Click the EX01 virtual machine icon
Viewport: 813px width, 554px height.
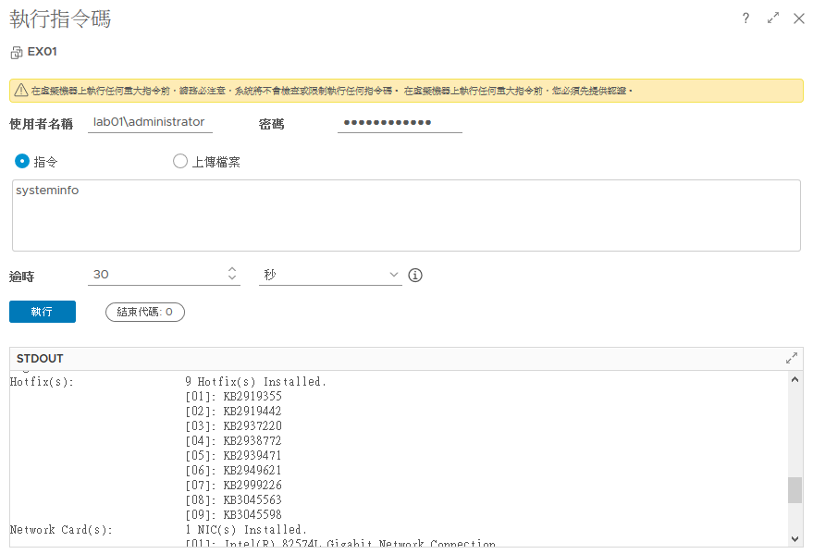(16, 53)
